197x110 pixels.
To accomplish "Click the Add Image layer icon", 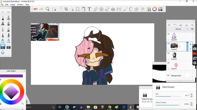I will (181, 25).
